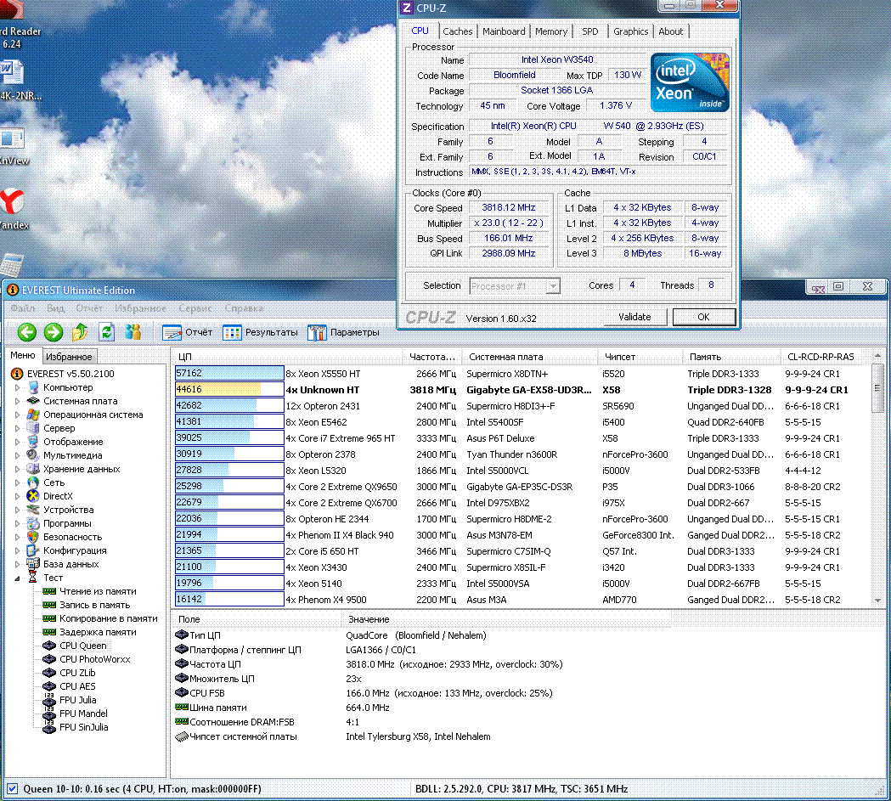Click the green Back arrow in EVEREST toolbar

(27, 332)
